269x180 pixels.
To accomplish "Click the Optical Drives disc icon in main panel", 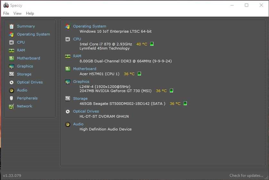I will tap(68, 112).
